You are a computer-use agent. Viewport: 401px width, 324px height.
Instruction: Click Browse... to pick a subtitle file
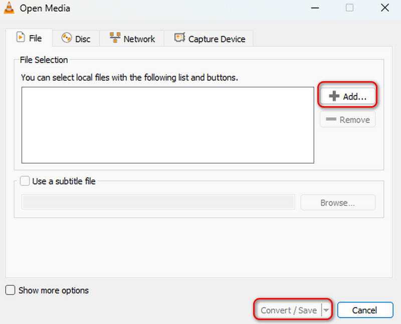click(337, 203)
